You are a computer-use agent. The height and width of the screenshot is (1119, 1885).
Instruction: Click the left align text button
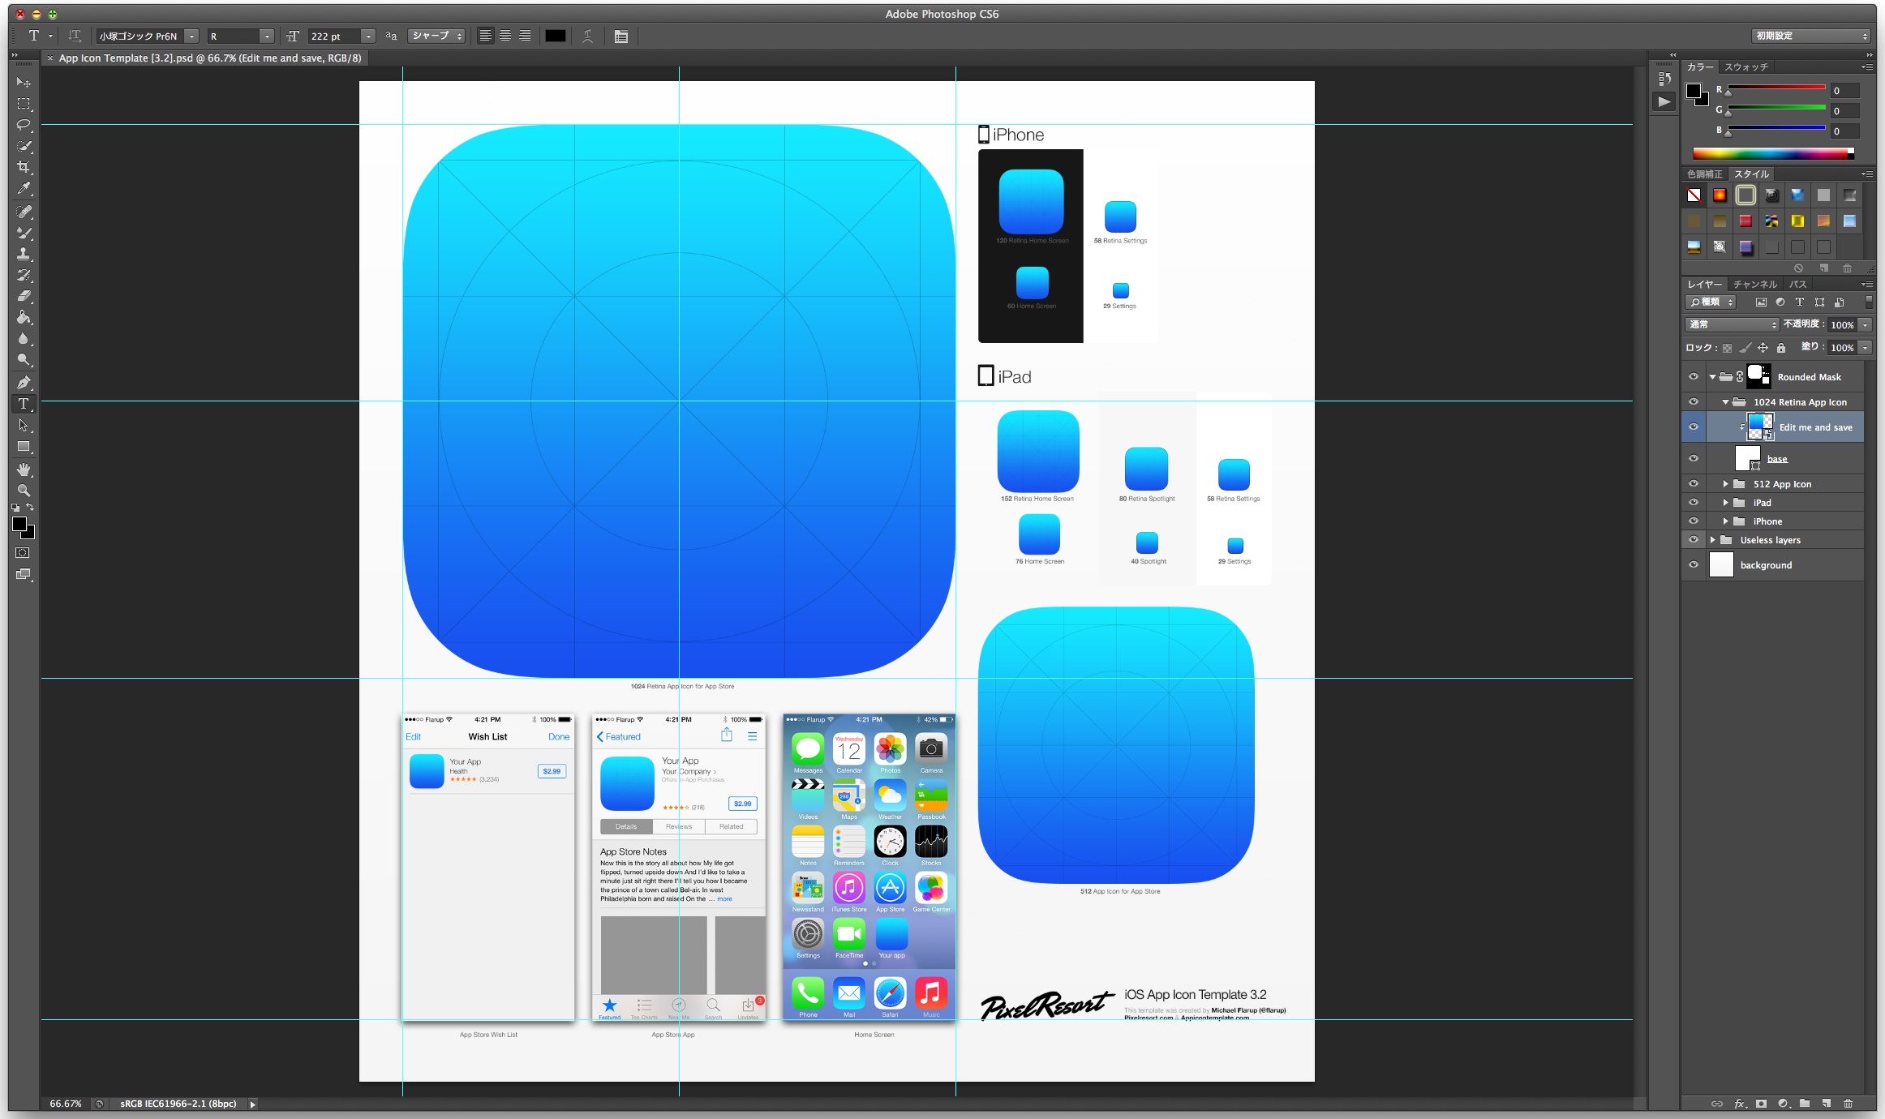pos(485,36)
